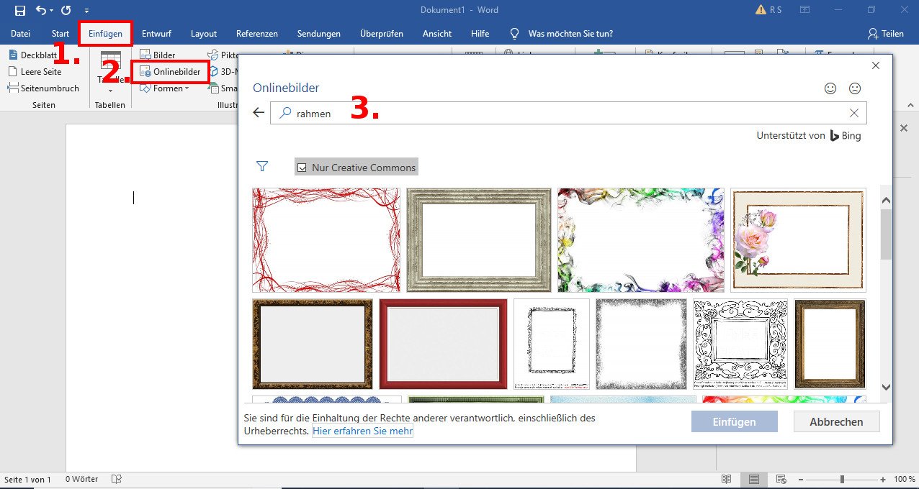Click the frowning feedback face icon
Image resolution: width=919 pixels, height=489 pixels.
(855, 88)
